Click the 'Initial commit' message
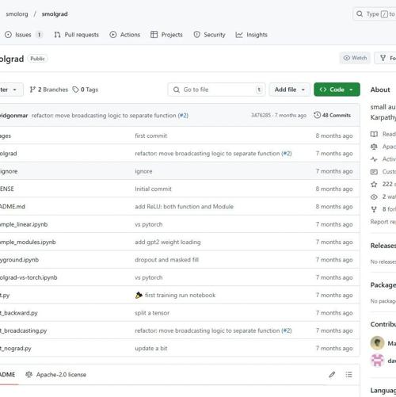The height and width of the screenshot is (397, 396). point(153,189)
